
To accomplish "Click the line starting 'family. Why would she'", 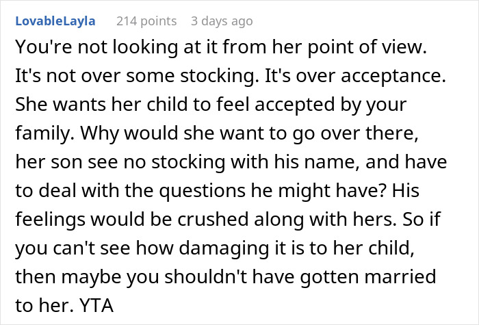I will coord(217,133).
